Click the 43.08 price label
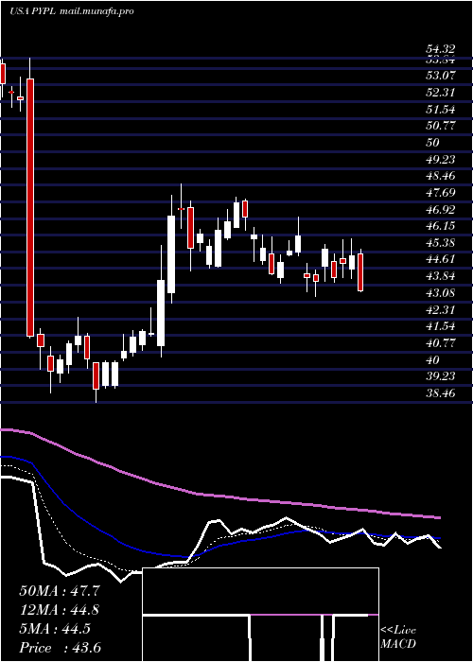This screenshot has height=662, width=473. pos(441,292)
